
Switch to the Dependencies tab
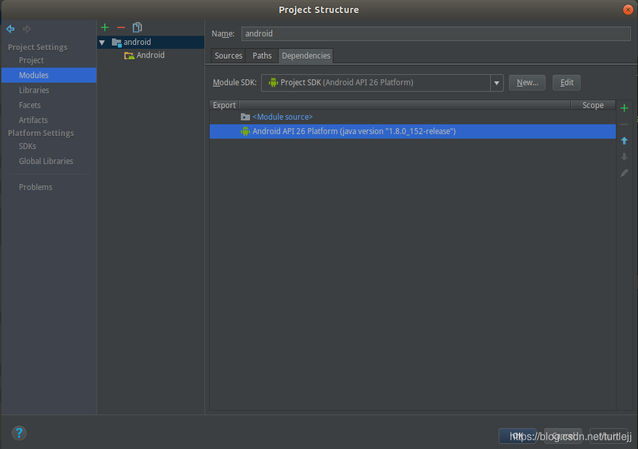tap(306, 56)
